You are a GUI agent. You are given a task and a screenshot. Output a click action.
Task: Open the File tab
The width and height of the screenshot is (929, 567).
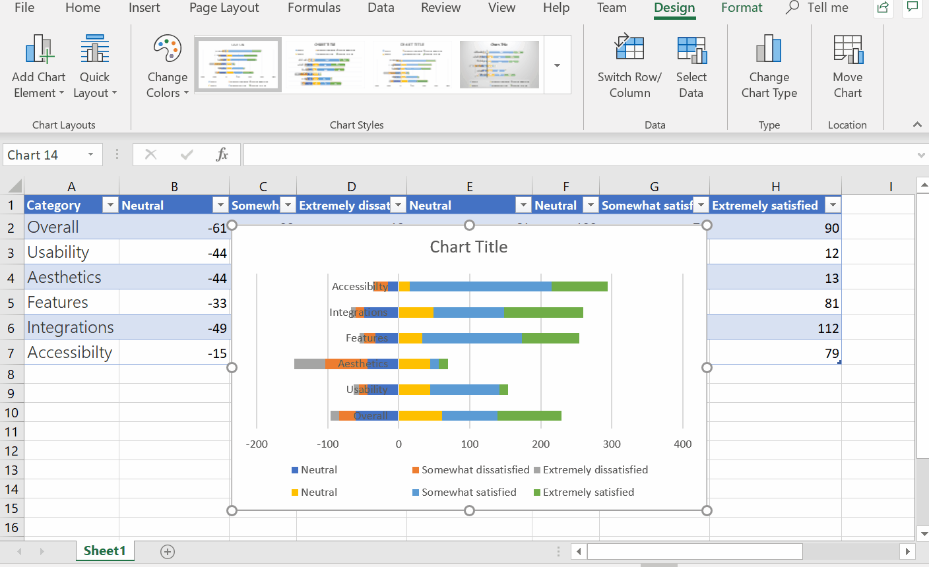(x=24, y=8)
